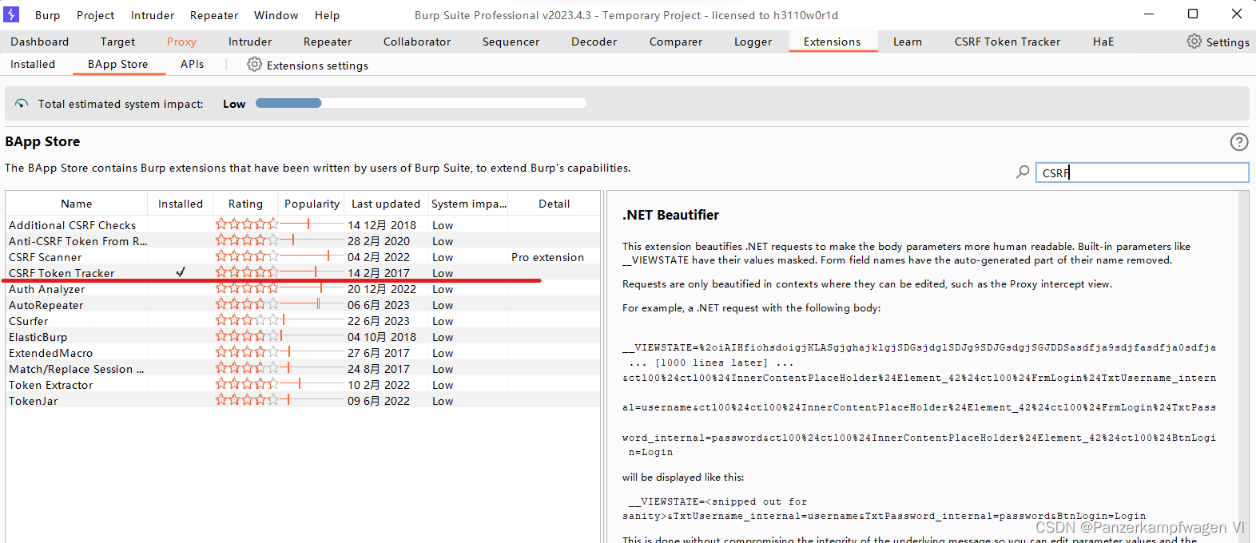The height and width of the screenshot is (543, 1256).
Task: Click the CSRF search input field
Action: (x=1143, y=172)
